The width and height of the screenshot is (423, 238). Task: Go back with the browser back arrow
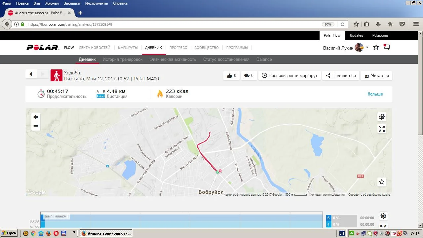(7, 24)
